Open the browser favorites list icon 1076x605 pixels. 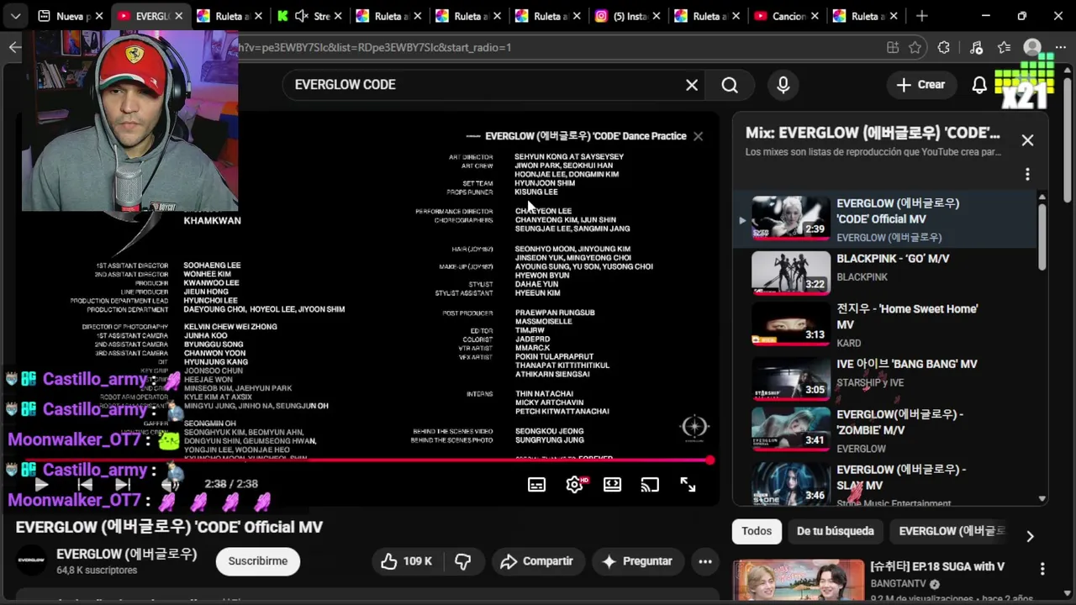(x=1005, y=48)
